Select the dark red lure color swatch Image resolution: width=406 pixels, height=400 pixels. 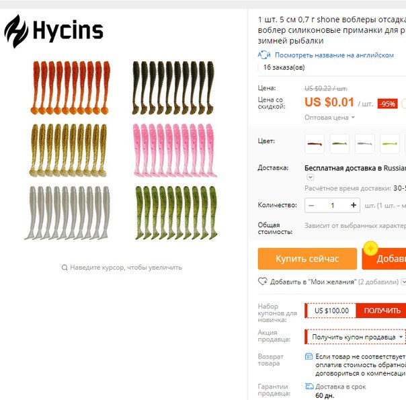[315, 144]
